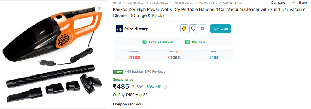Open the price Chart button

click(221, 29)
